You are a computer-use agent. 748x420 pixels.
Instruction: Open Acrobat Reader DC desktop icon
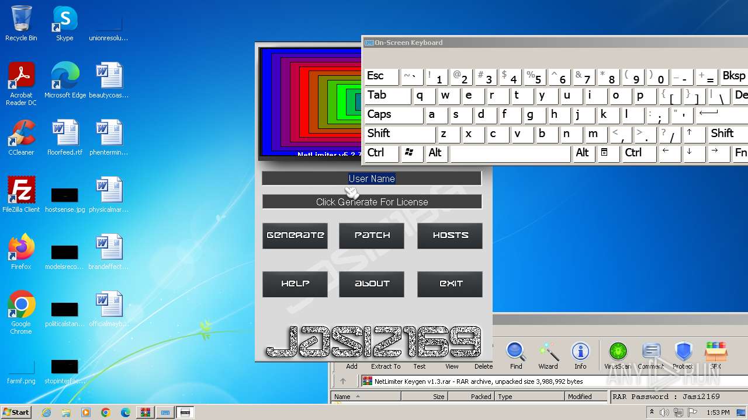21,84
